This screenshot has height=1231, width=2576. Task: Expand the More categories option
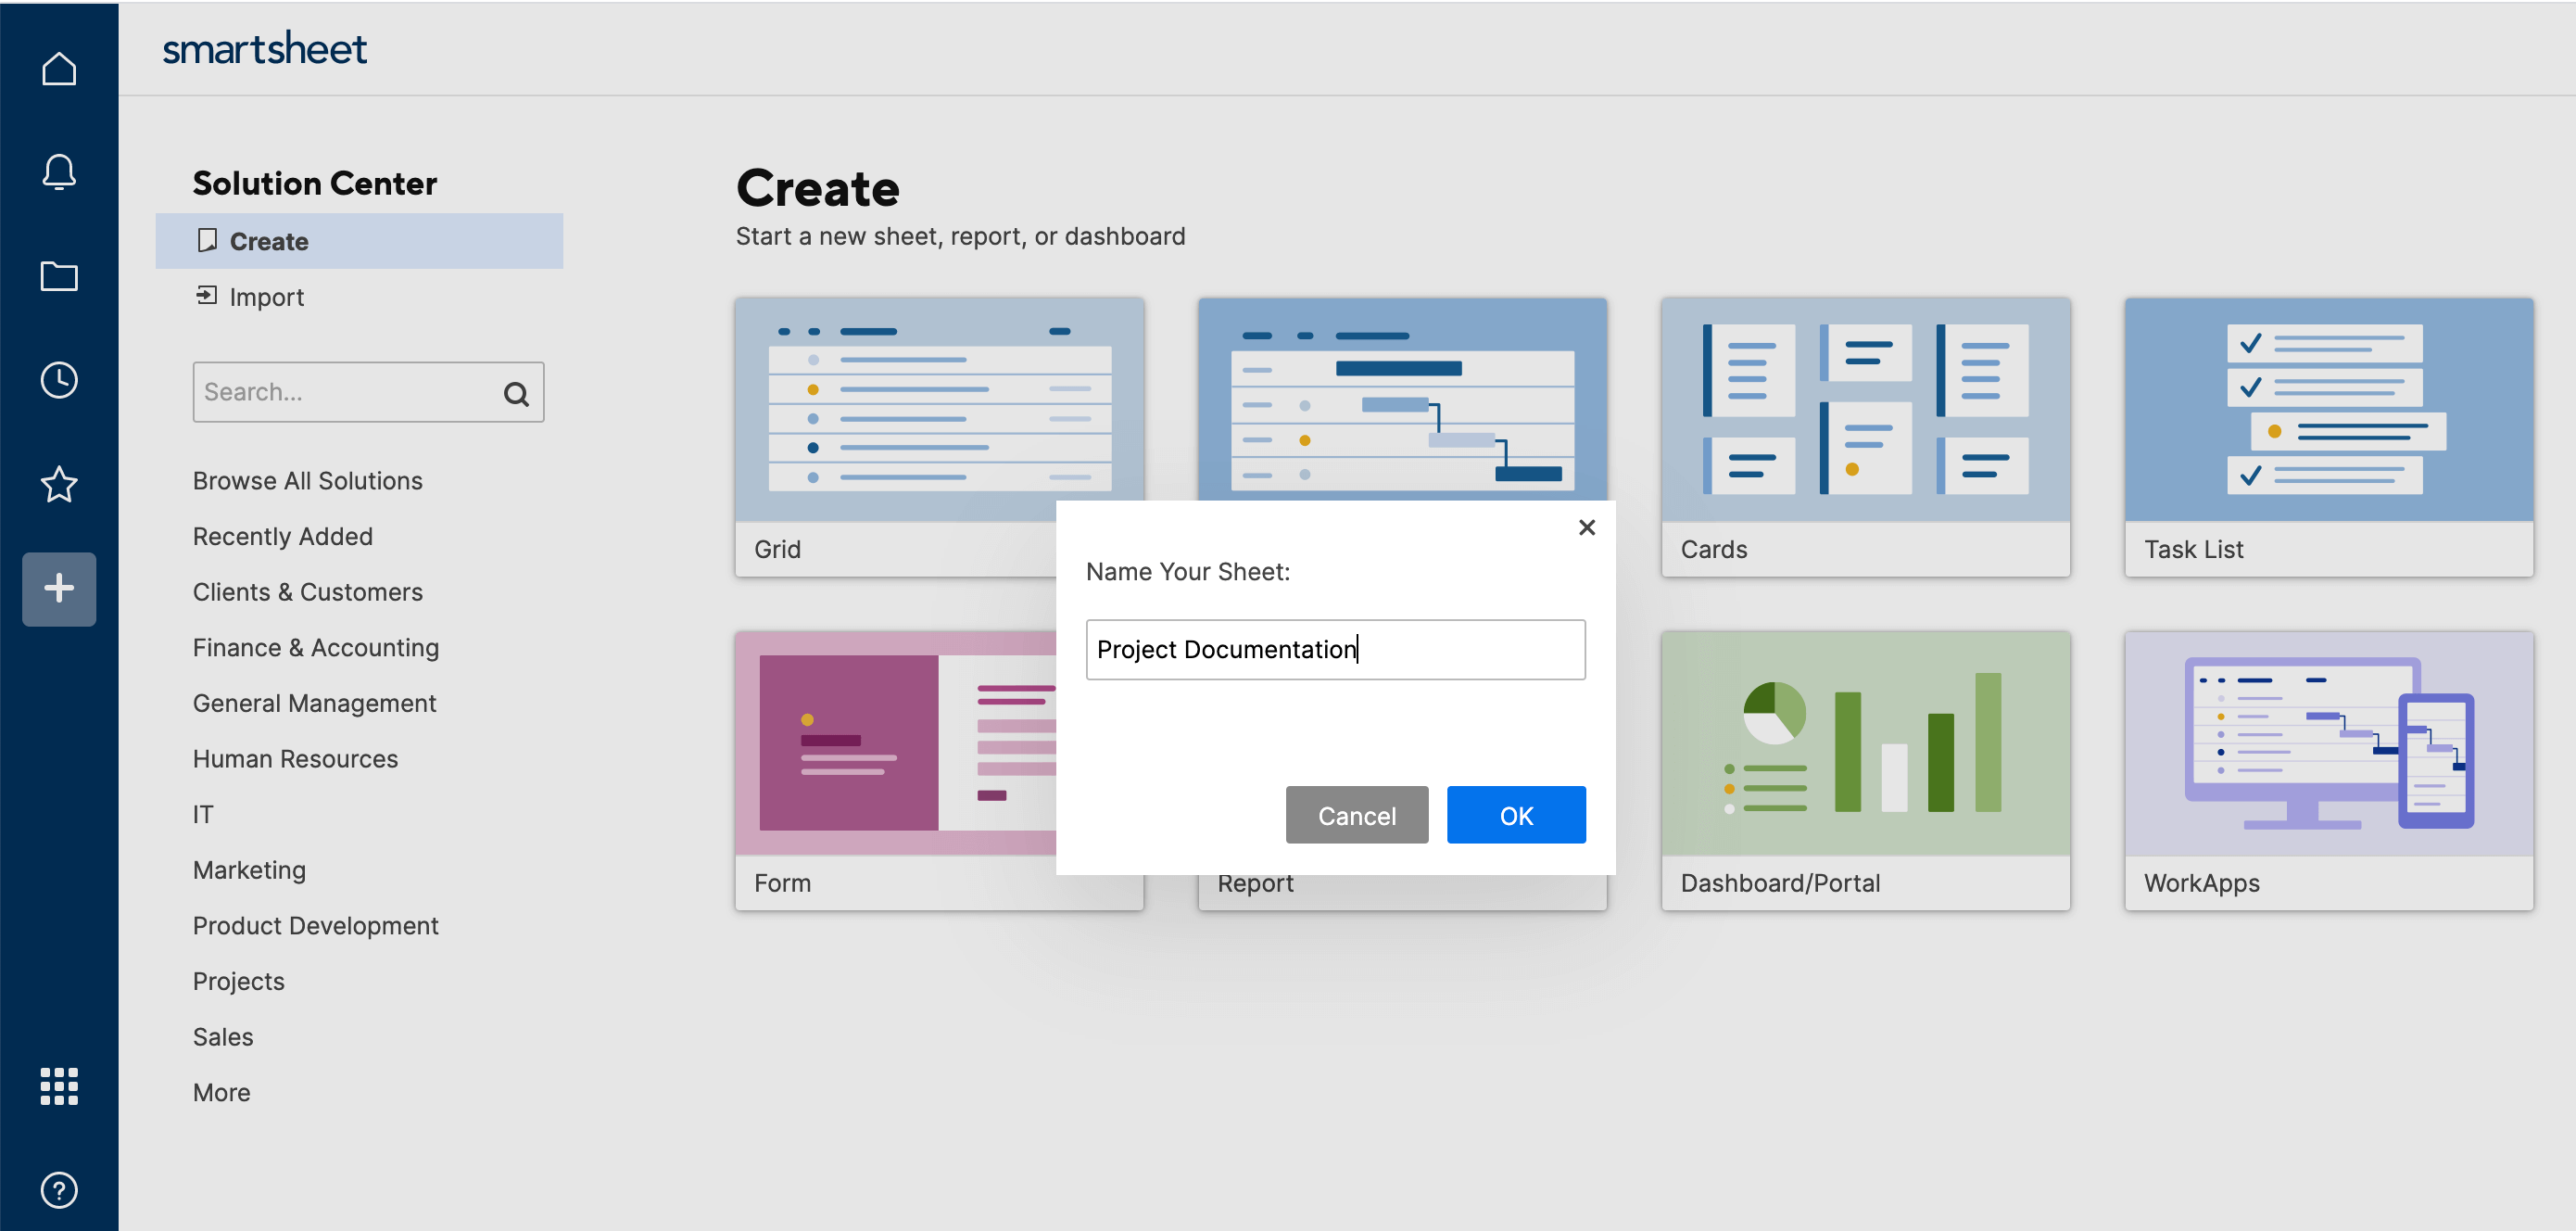(221, 1090)
